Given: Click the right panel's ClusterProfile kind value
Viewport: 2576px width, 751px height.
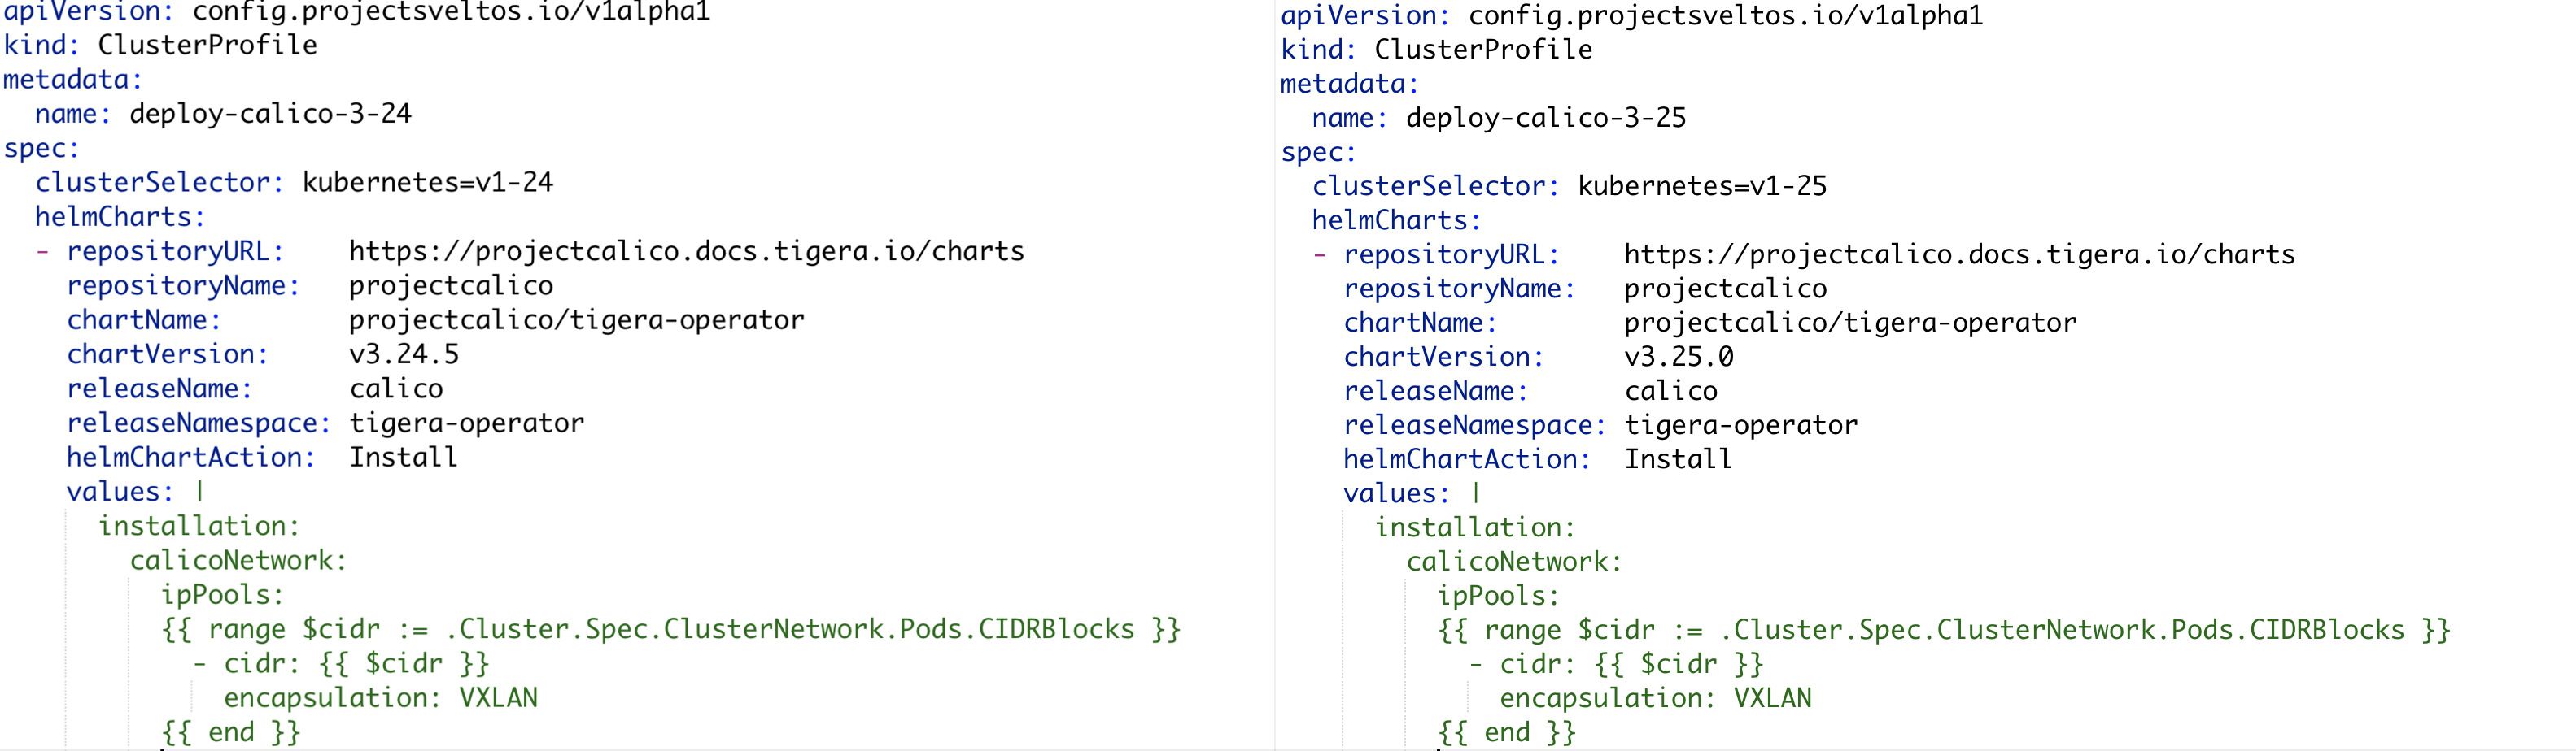Looking at the screenshot, I should (x=1483, y=50).
